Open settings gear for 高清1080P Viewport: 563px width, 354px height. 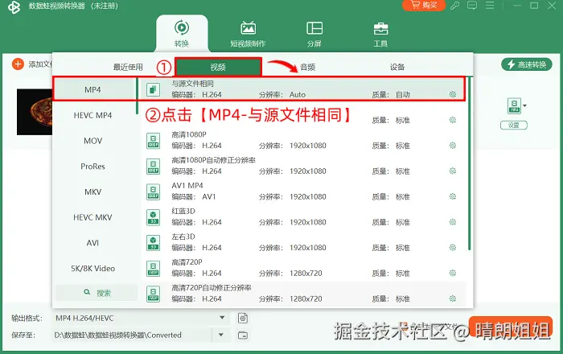[452, 146]
